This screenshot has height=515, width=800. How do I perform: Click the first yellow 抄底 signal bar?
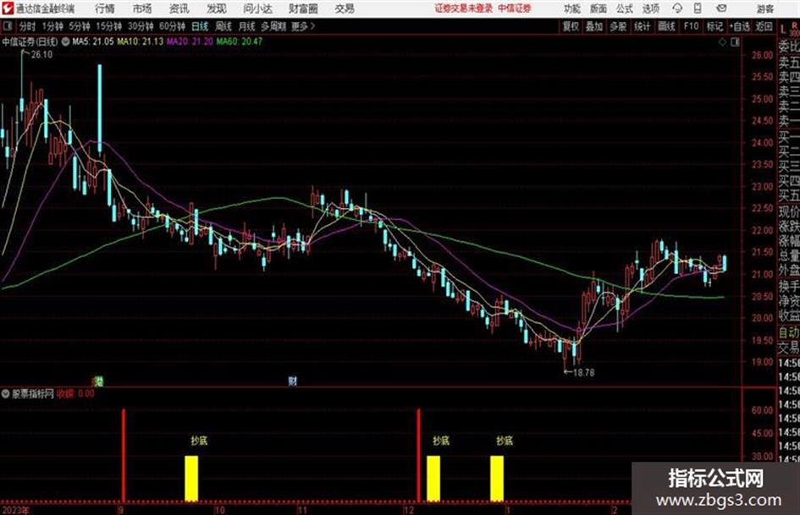tap(191, 479)
